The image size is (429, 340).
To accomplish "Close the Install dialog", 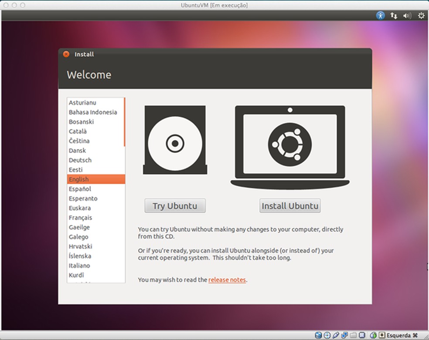I will click(x=66, y=54).
